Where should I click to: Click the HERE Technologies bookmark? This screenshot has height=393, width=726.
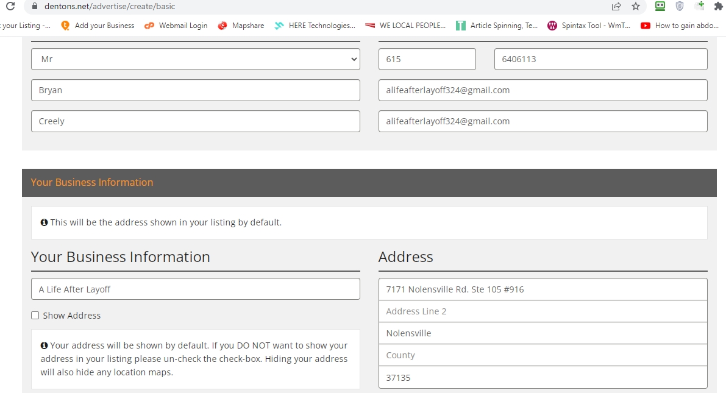(x=315, y=26)
